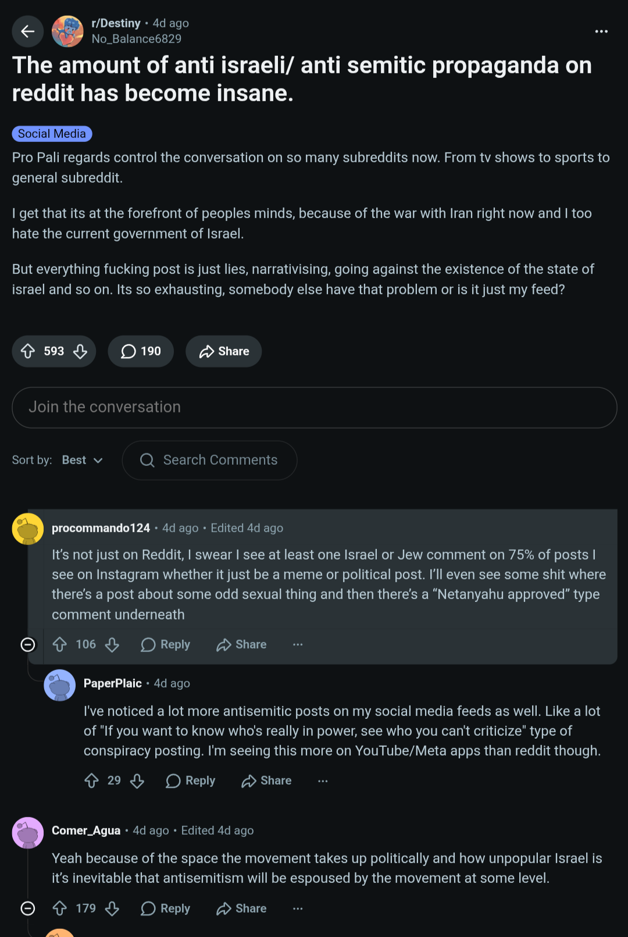Share the main post

[224, 351]
